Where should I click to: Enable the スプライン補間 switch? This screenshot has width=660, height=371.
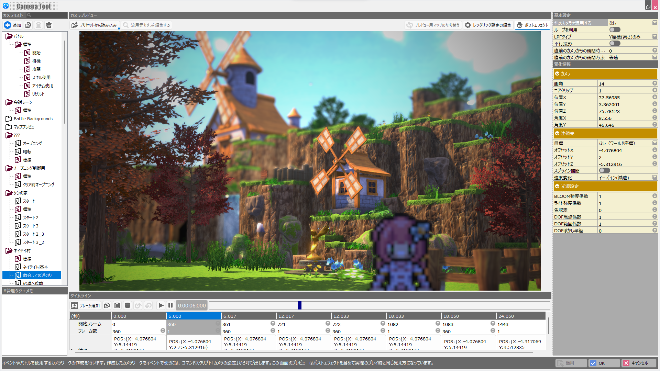[x=604, y=171]
